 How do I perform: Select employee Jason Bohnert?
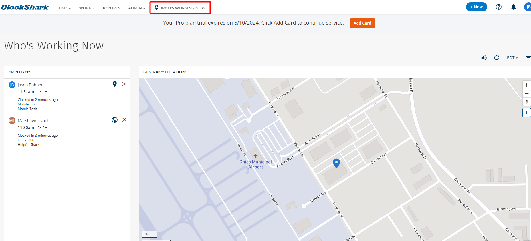pos(31,85)
